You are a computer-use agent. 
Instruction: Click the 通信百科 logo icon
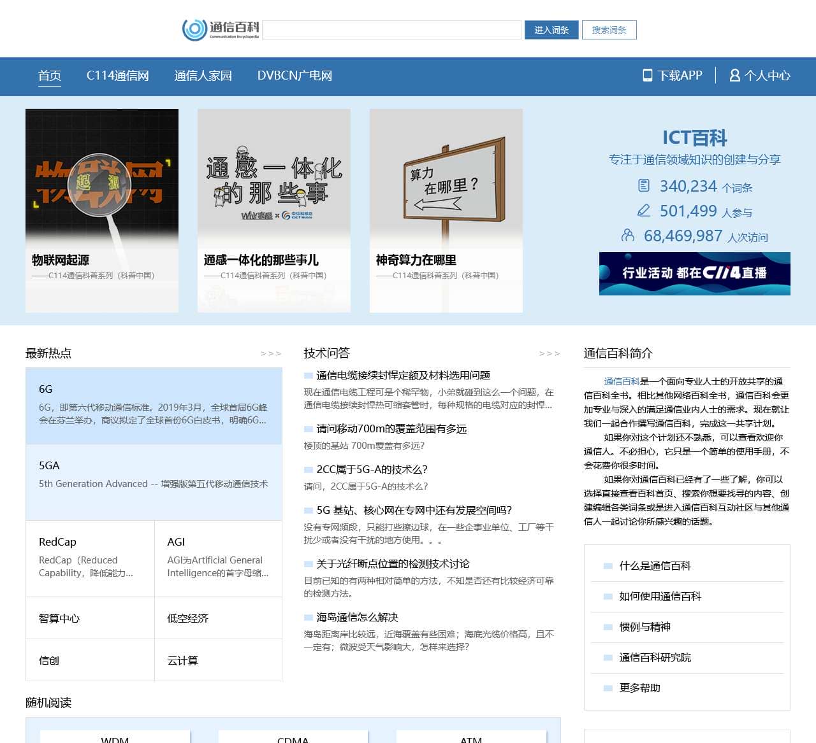[x=194, y=29]
